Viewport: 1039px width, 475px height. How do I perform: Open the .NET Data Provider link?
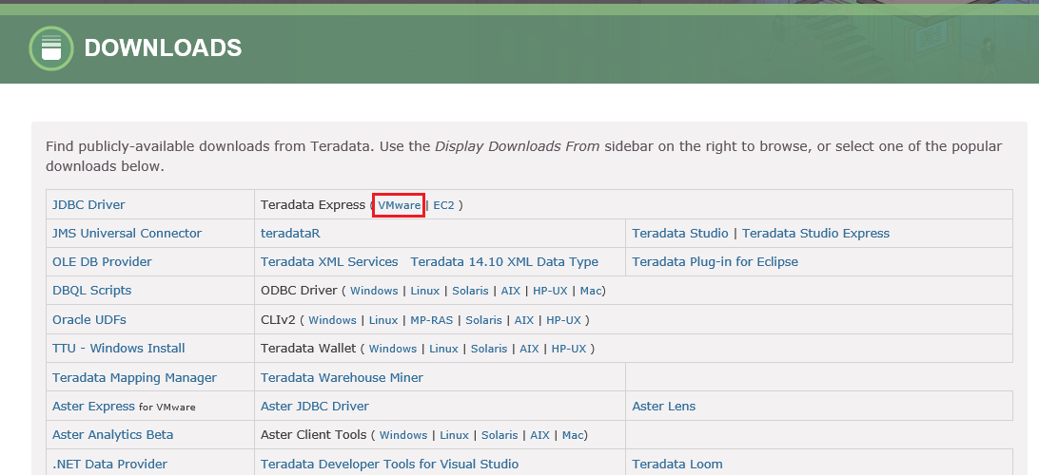pyautogui.click(x=110, y=465)
